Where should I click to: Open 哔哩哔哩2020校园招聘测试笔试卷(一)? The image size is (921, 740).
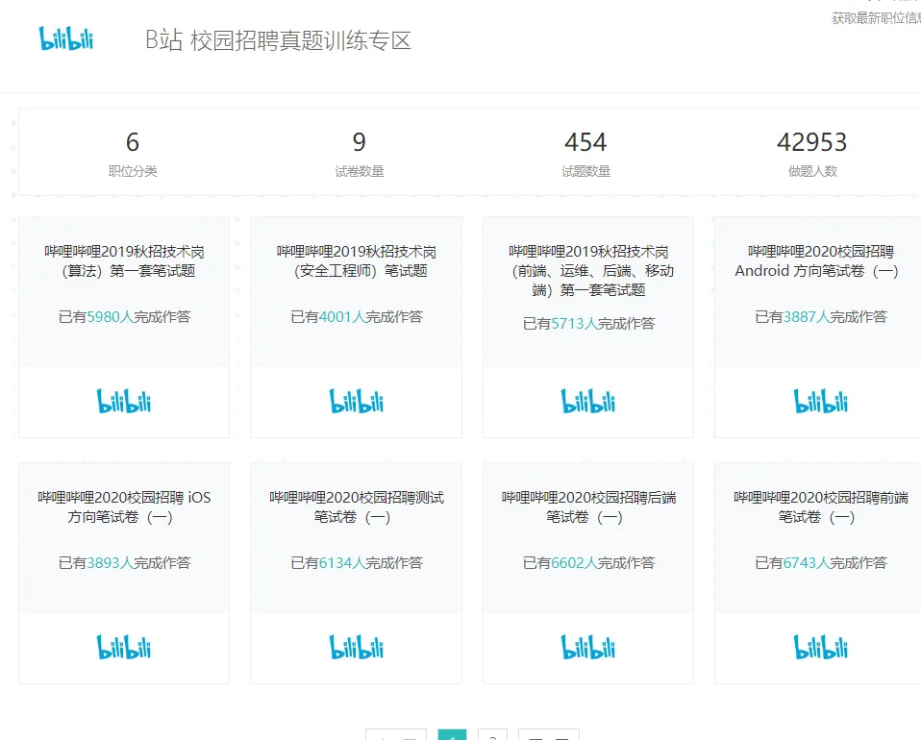click(x=357, y=506)
